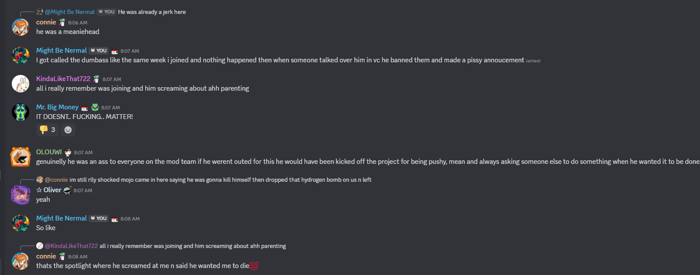Open the KindaLikeThat722 username profile
This screenshot has height=275, width=700.
click(63, 79)
